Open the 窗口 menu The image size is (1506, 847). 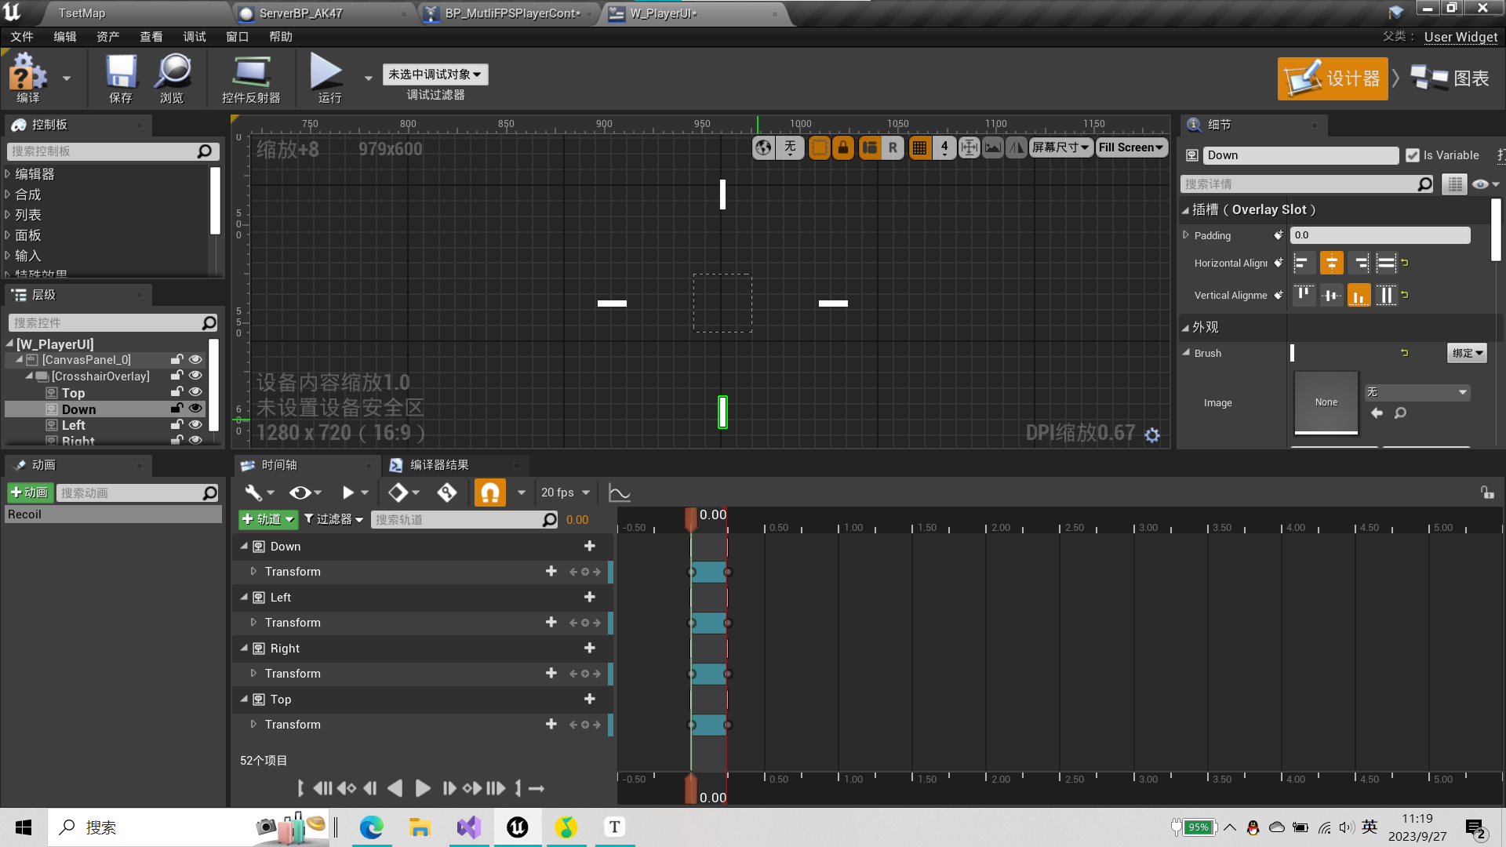237,37
